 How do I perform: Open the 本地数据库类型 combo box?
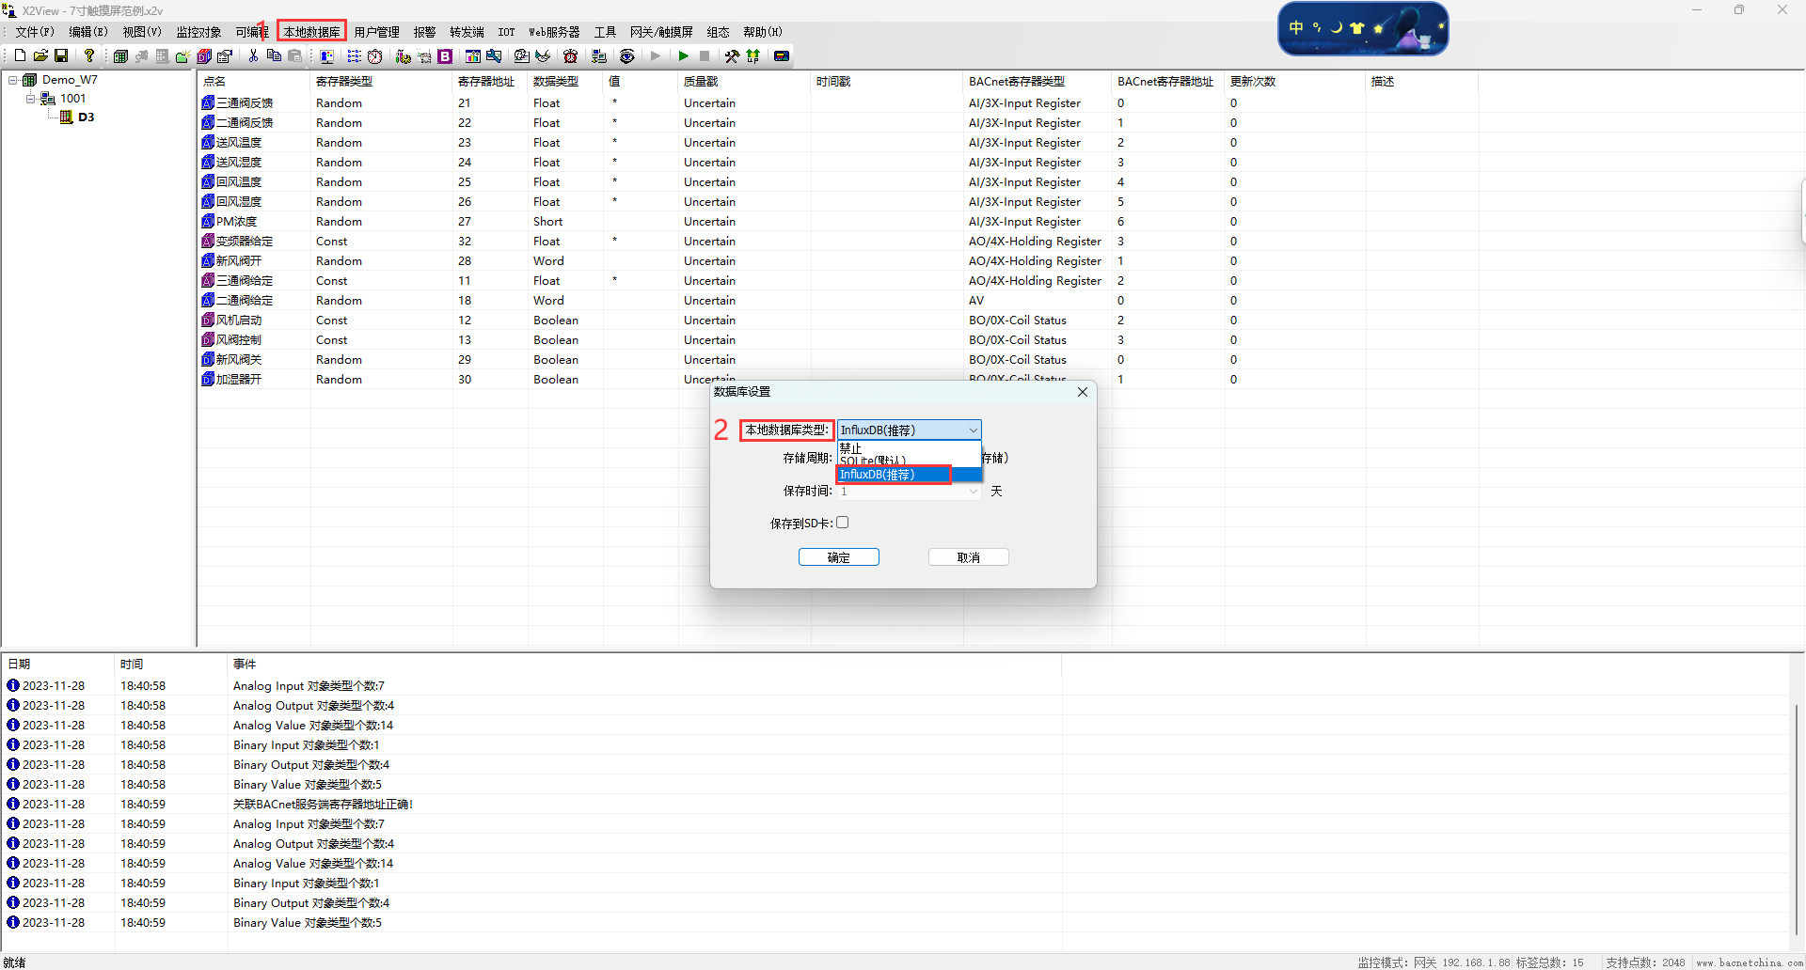[909, 430]
